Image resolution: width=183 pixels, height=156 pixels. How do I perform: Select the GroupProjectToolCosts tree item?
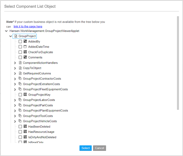pos(38,116)
